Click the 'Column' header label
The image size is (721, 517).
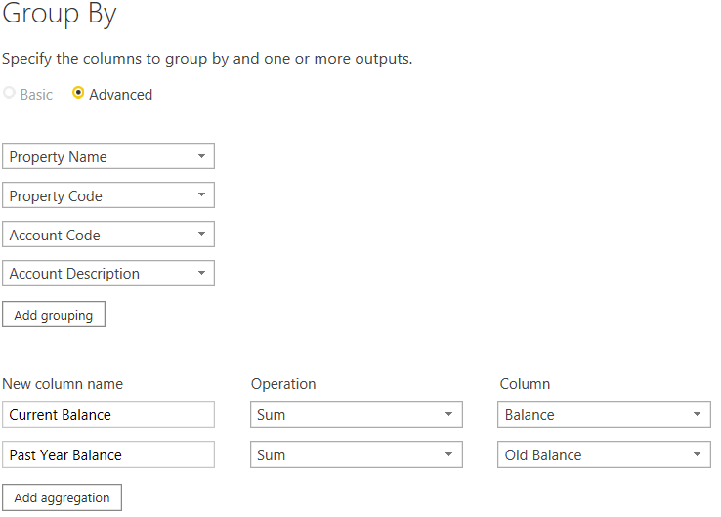[x=525, y=384]
